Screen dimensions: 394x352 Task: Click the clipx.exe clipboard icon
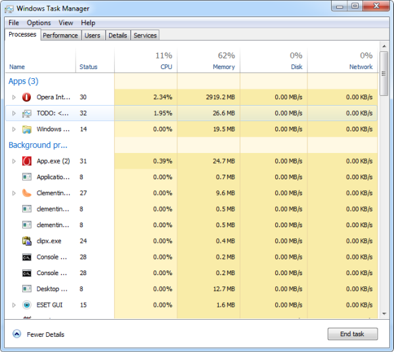[27, 241]
